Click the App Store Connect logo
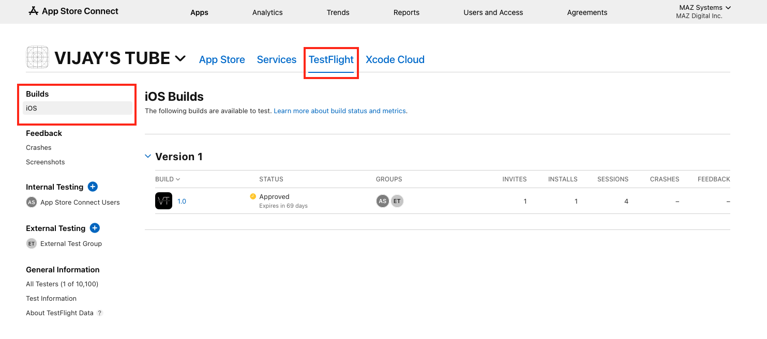Image resolution: width=767 pixels, height=339 pixels. tap(73, 11)
